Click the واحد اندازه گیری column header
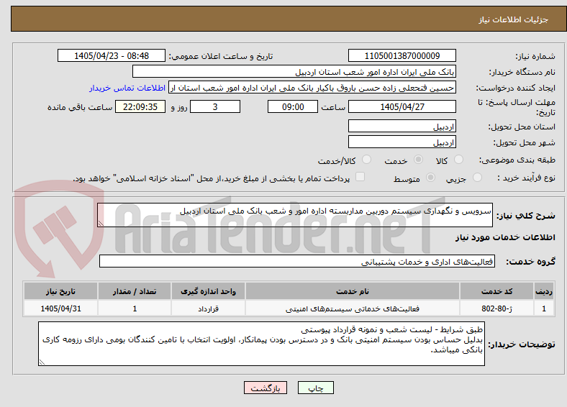The image size is (567, 407). pyautogui.click(x=208, y=291)
